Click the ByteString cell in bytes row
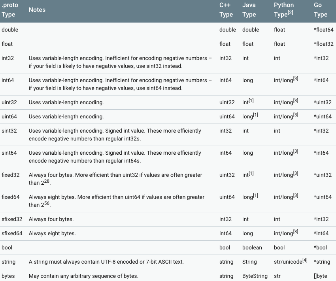Image resolution: width=336 pixels, height=281 pixels. coord(255,276)
